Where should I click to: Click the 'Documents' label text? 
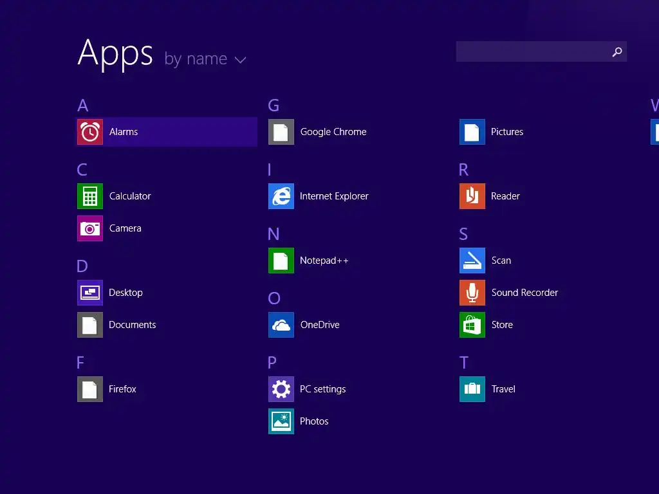click(x=133, y=325)
